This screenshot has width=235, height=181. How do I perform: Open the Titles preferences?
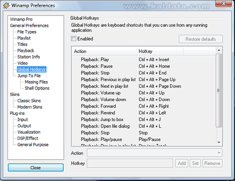tap(22, 44)
